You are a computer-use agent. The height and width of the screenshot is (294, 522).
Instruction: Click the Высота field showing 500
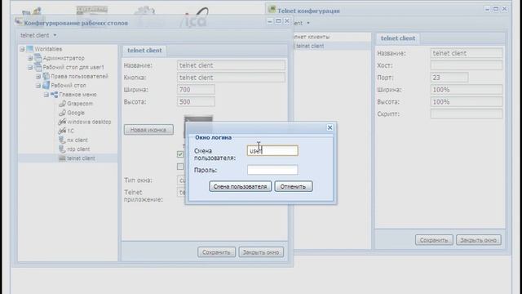coord(196,101)
